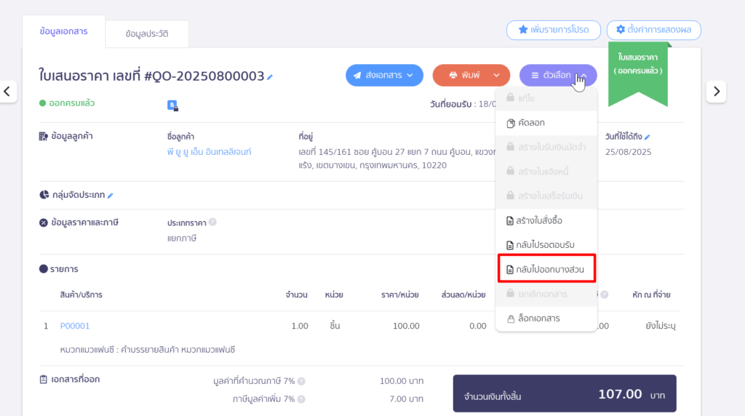Select คัดลอก copy from options menu
Screen dimensions: 745x416
(546, 122)
